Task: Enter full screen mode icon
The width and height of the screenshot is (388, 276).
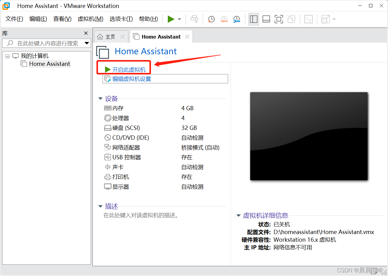Action: pyautogui.click(x=279, y=19)
